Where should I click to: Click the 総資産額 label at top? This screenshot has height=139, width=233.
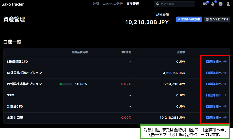tap(162, 15)
